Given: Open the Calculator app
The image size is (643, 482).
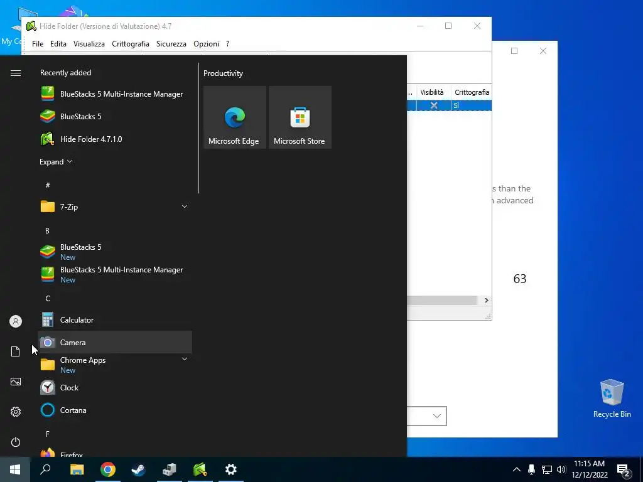Looking at the screenshot, I should tap(115, 319).
